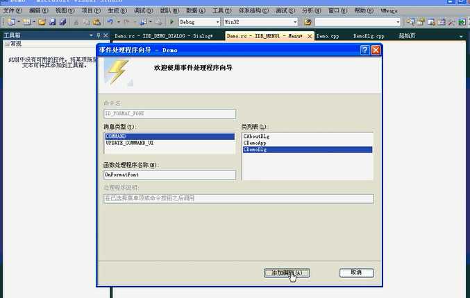
Task: Switch to the 起始页 tab
Action: coord(407,35)
